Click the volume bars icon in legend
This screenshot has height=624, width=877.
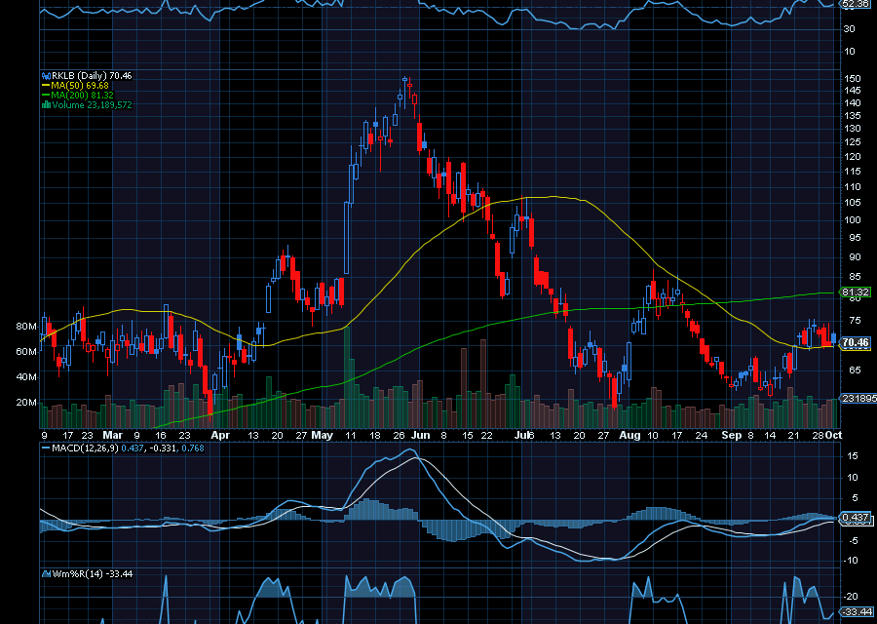(47, 104)
